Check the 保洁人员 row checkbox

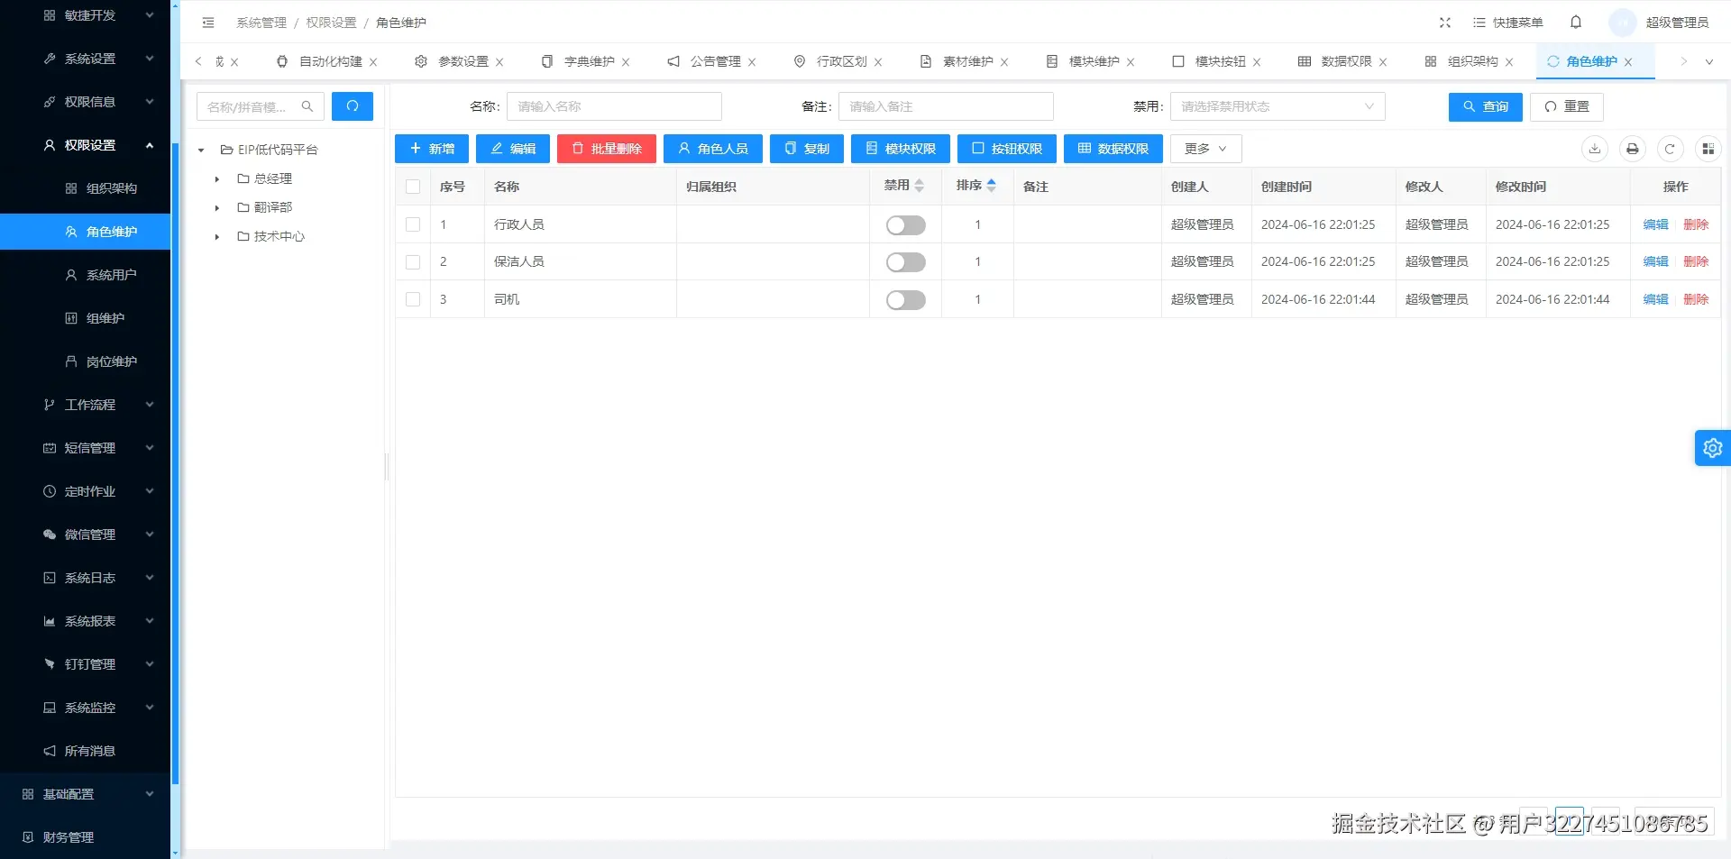pyautogui.click(x=413, y=261)
